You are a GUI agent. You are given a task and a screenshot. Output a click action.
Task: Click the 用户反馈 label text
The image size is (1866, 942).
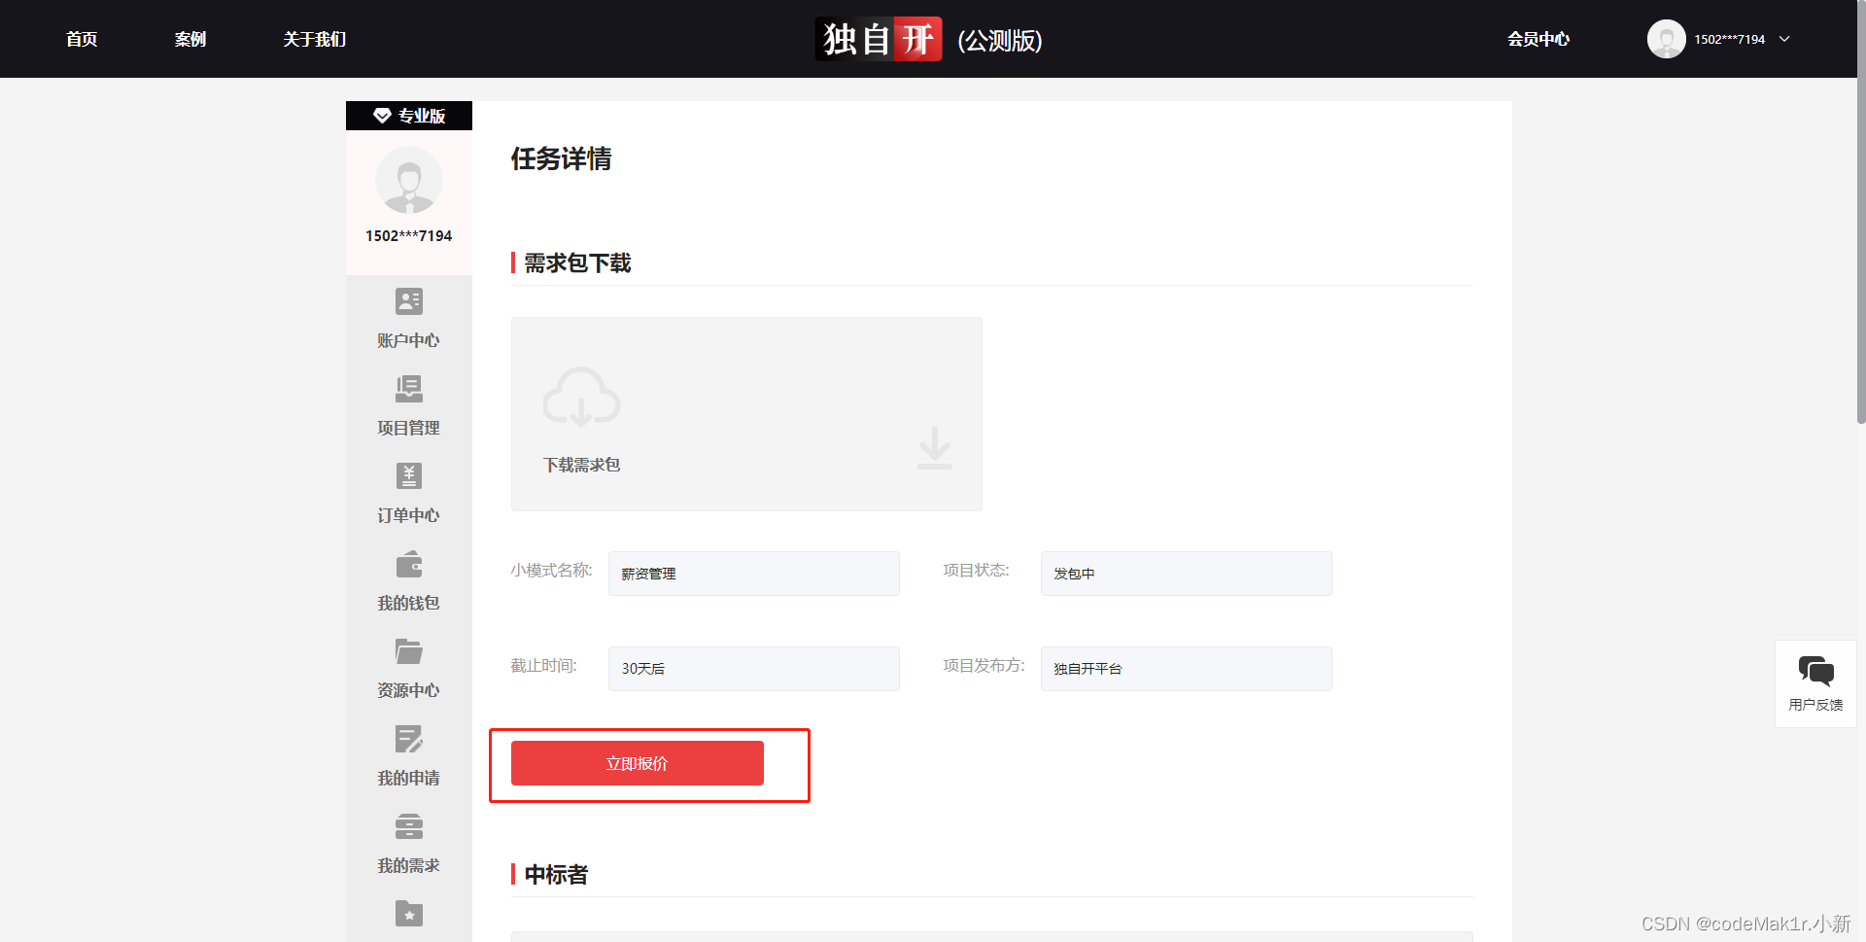click(x=1815, y=705)
